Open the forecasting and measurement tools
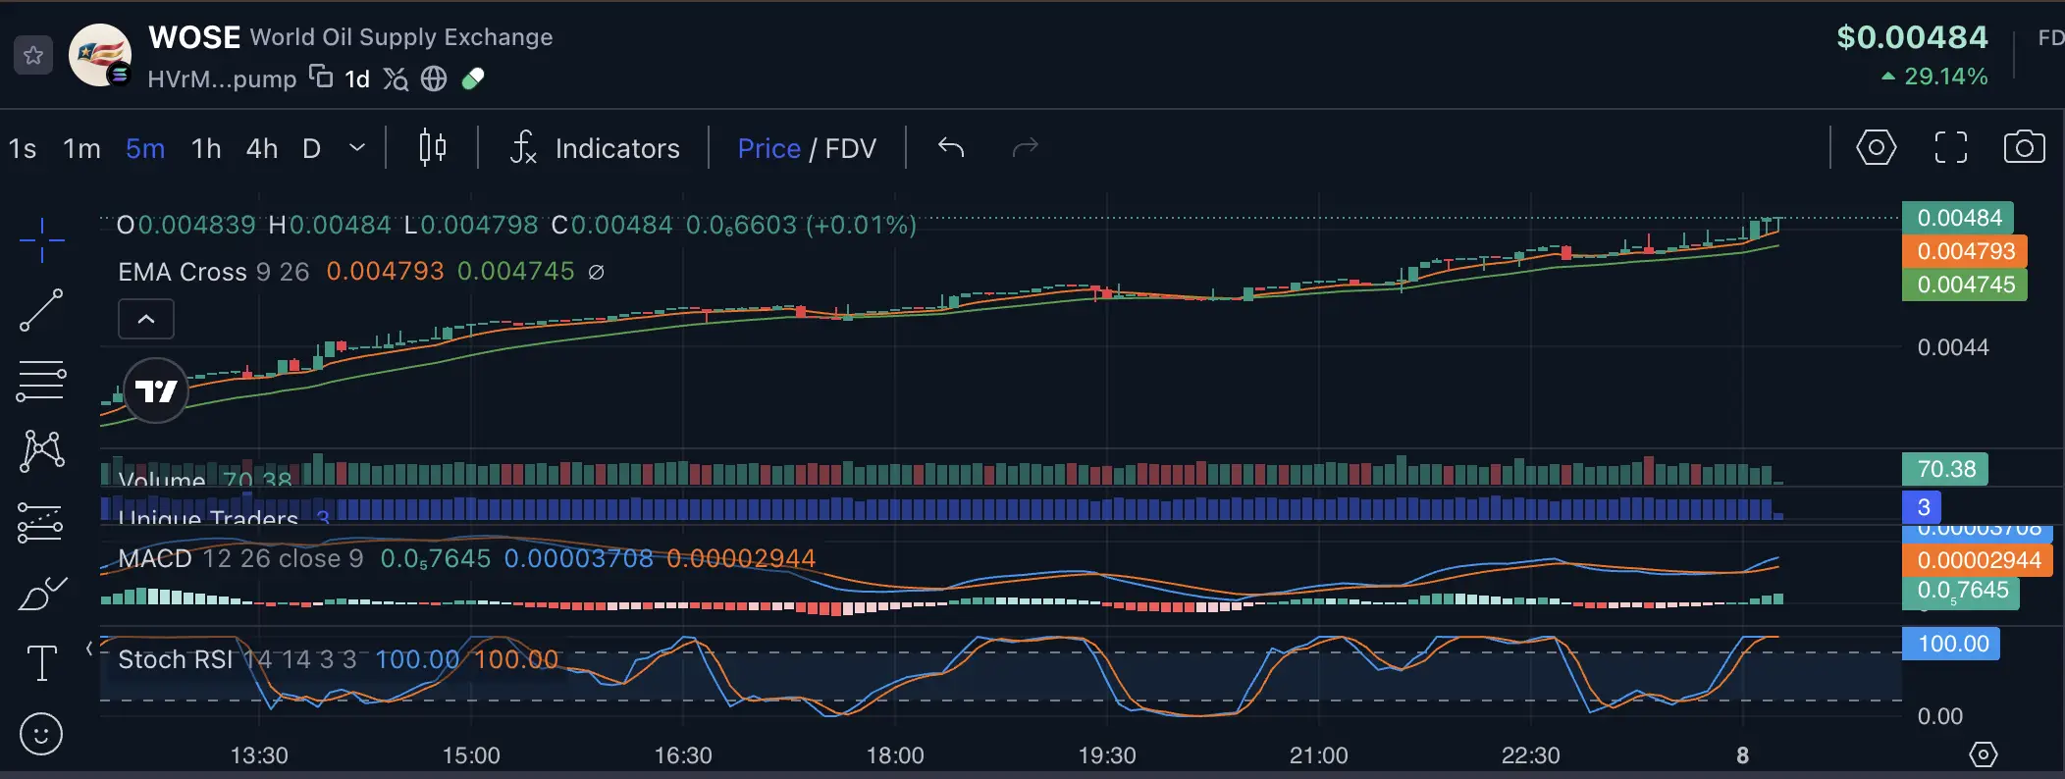2065x779 pixels. click(41, 523)
